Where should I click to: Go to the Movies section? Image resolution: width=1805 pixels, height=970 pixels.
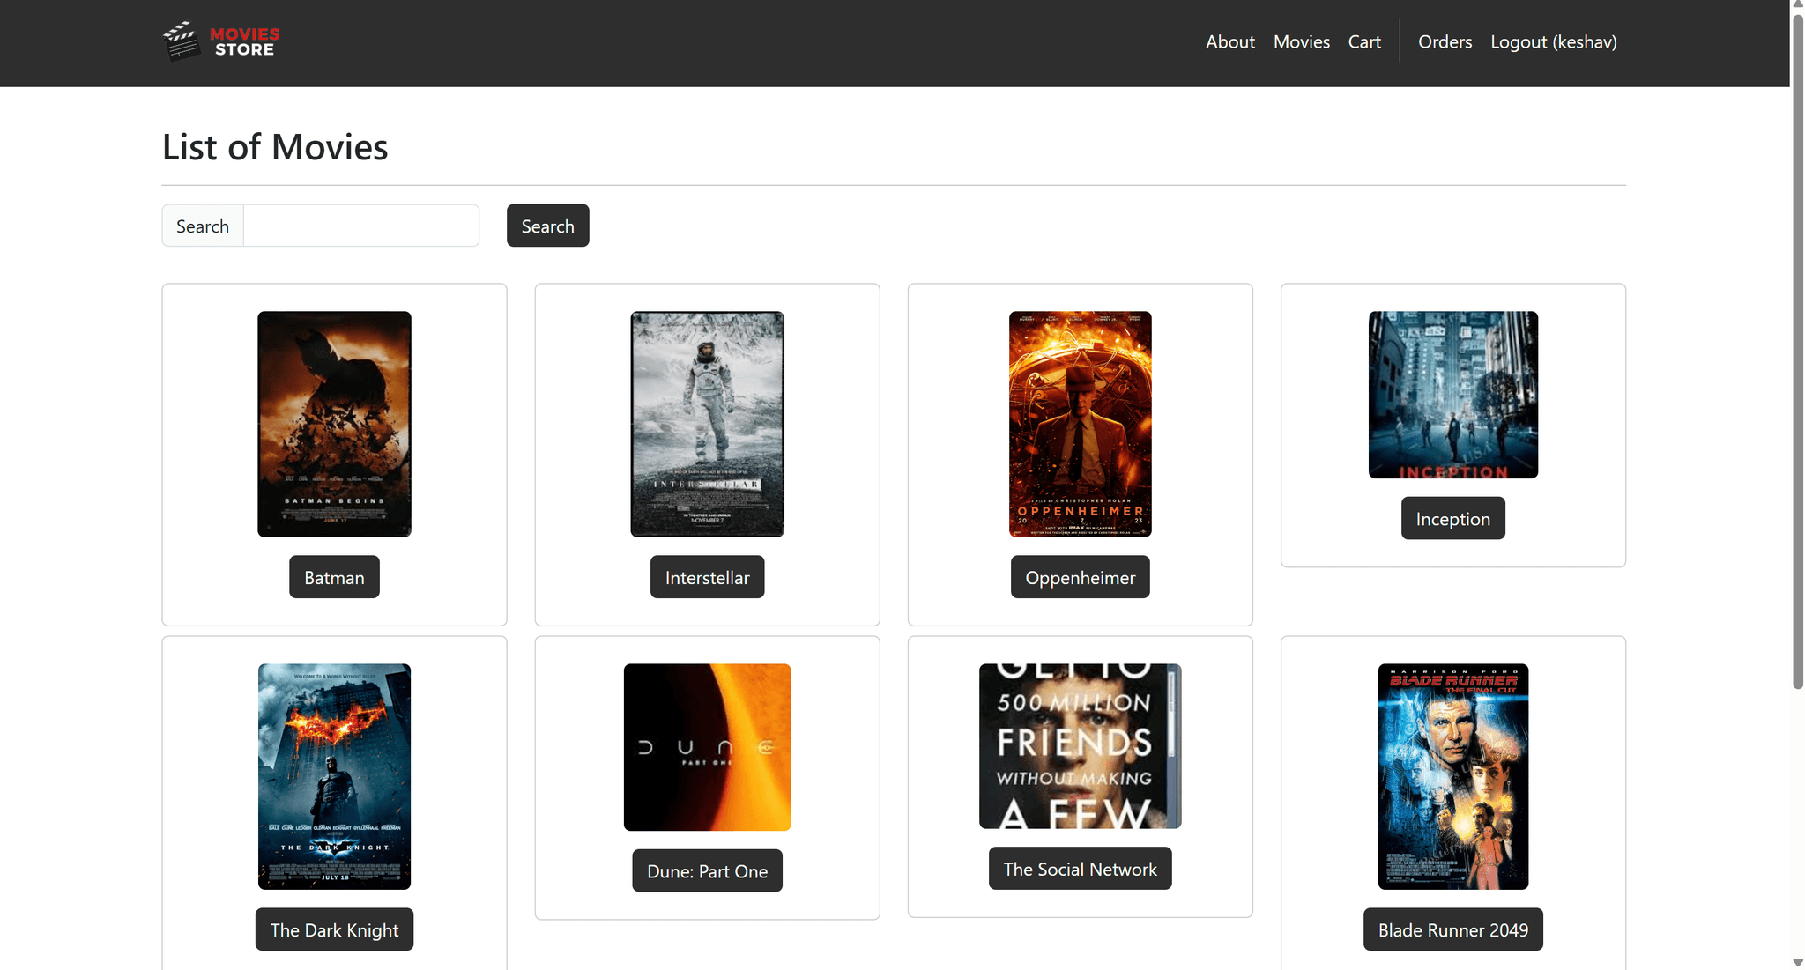pos(1302,41)
